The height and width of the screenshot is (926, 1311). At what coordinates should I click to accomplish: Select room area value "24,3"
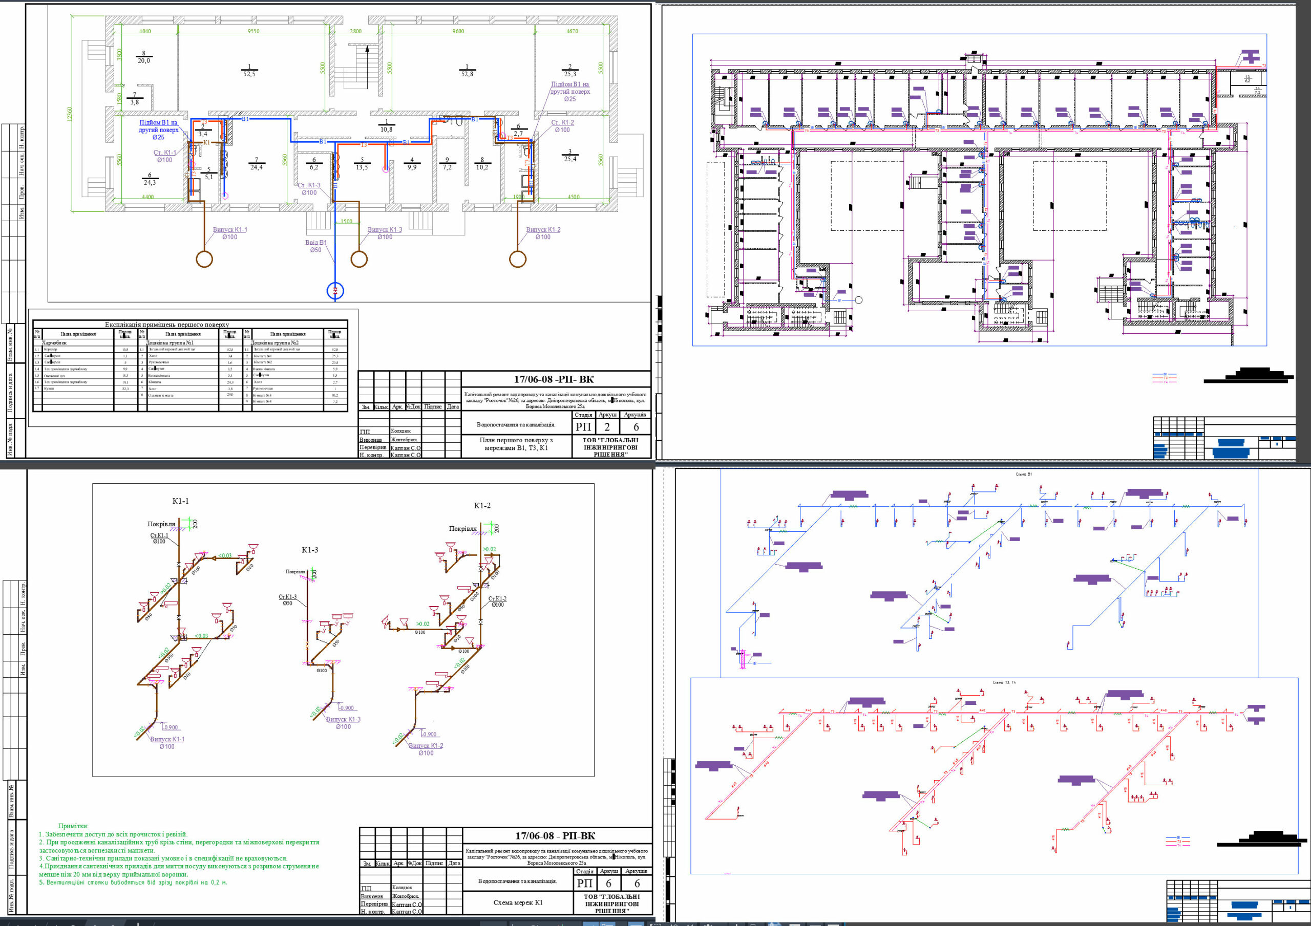pyautogui.click(x=150, y=183)
